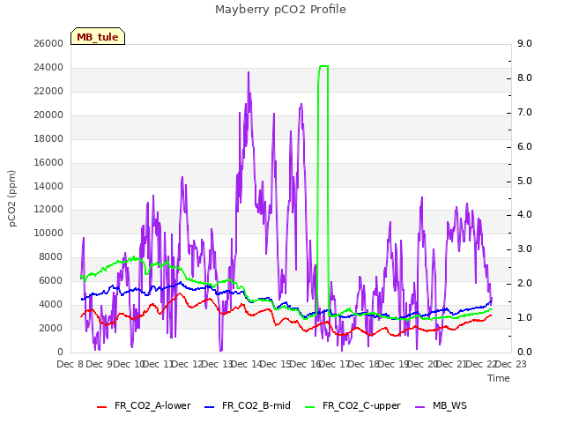Click the Time axis label
This screenshot has height=423, width=564.
pyautogui.click(x=499, y=378)
